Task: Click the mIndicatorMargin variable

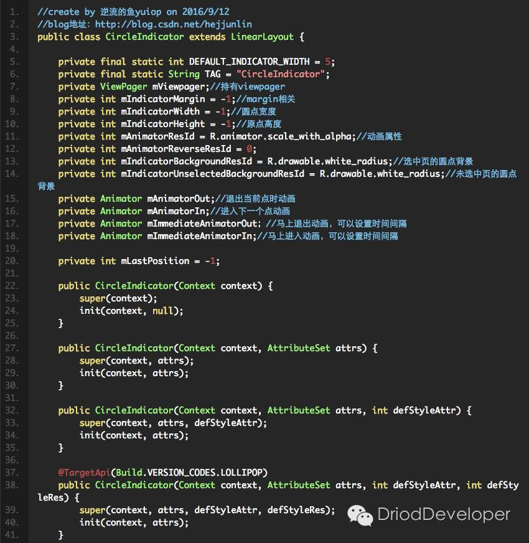Action: pos(163,99)
